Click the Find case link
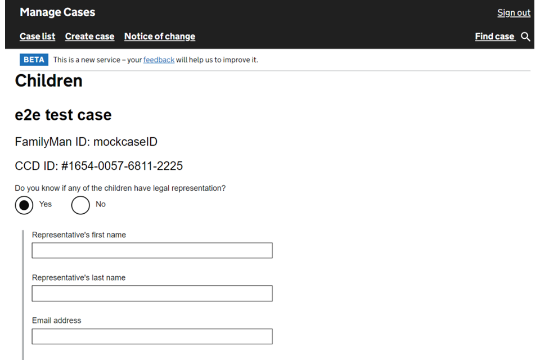 pyautogui.click(x=494, y=37)
